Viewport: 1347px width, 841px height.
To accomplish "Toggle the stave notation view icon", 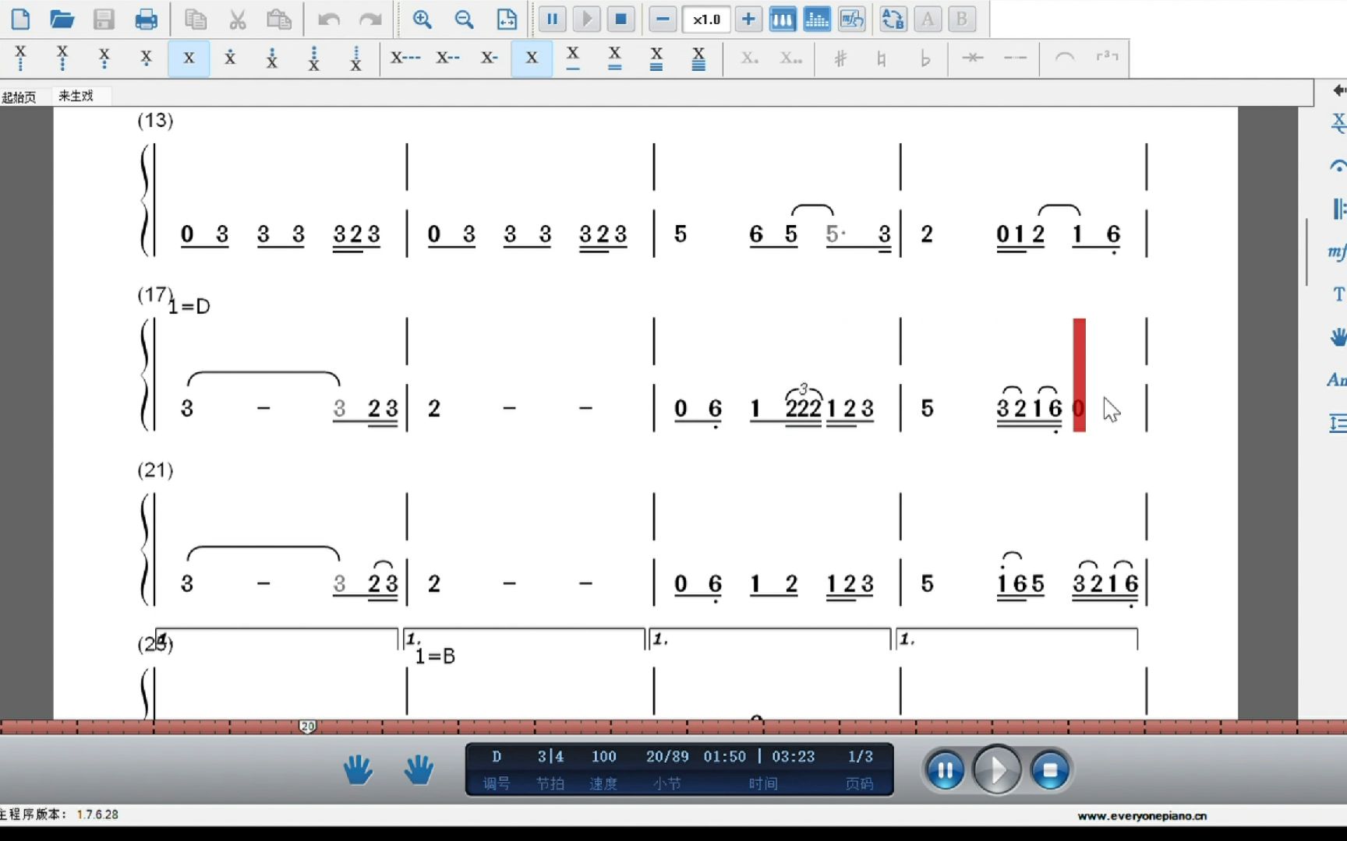I will point(851,19).
